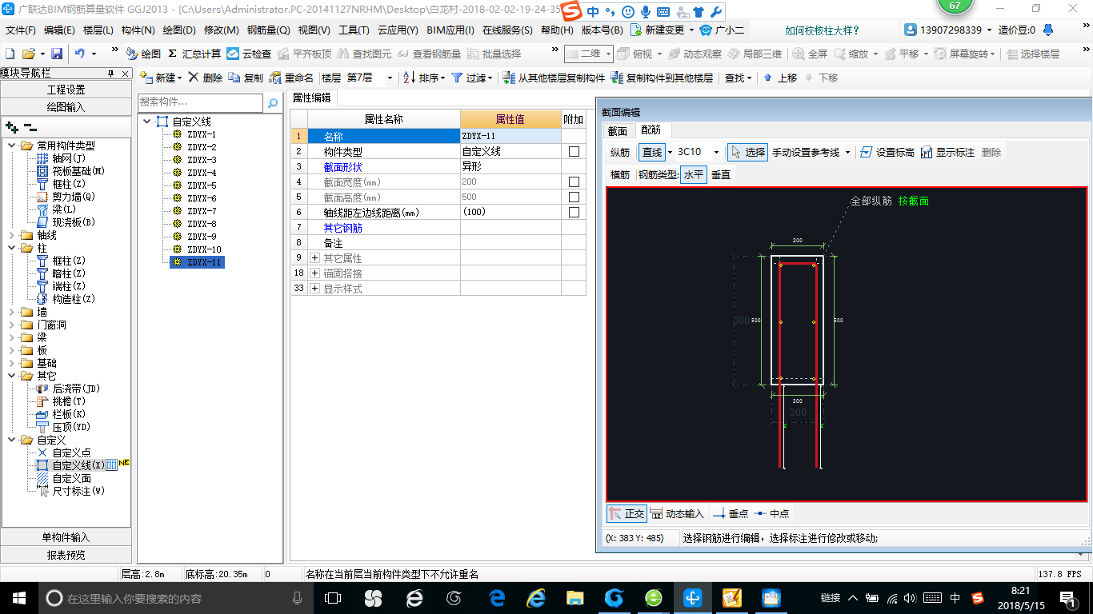
Task: Click 重命名 rename component
Action: (x=291, y=78)
